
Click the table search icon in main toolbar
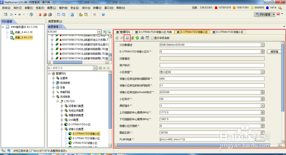tap(64, 15)
